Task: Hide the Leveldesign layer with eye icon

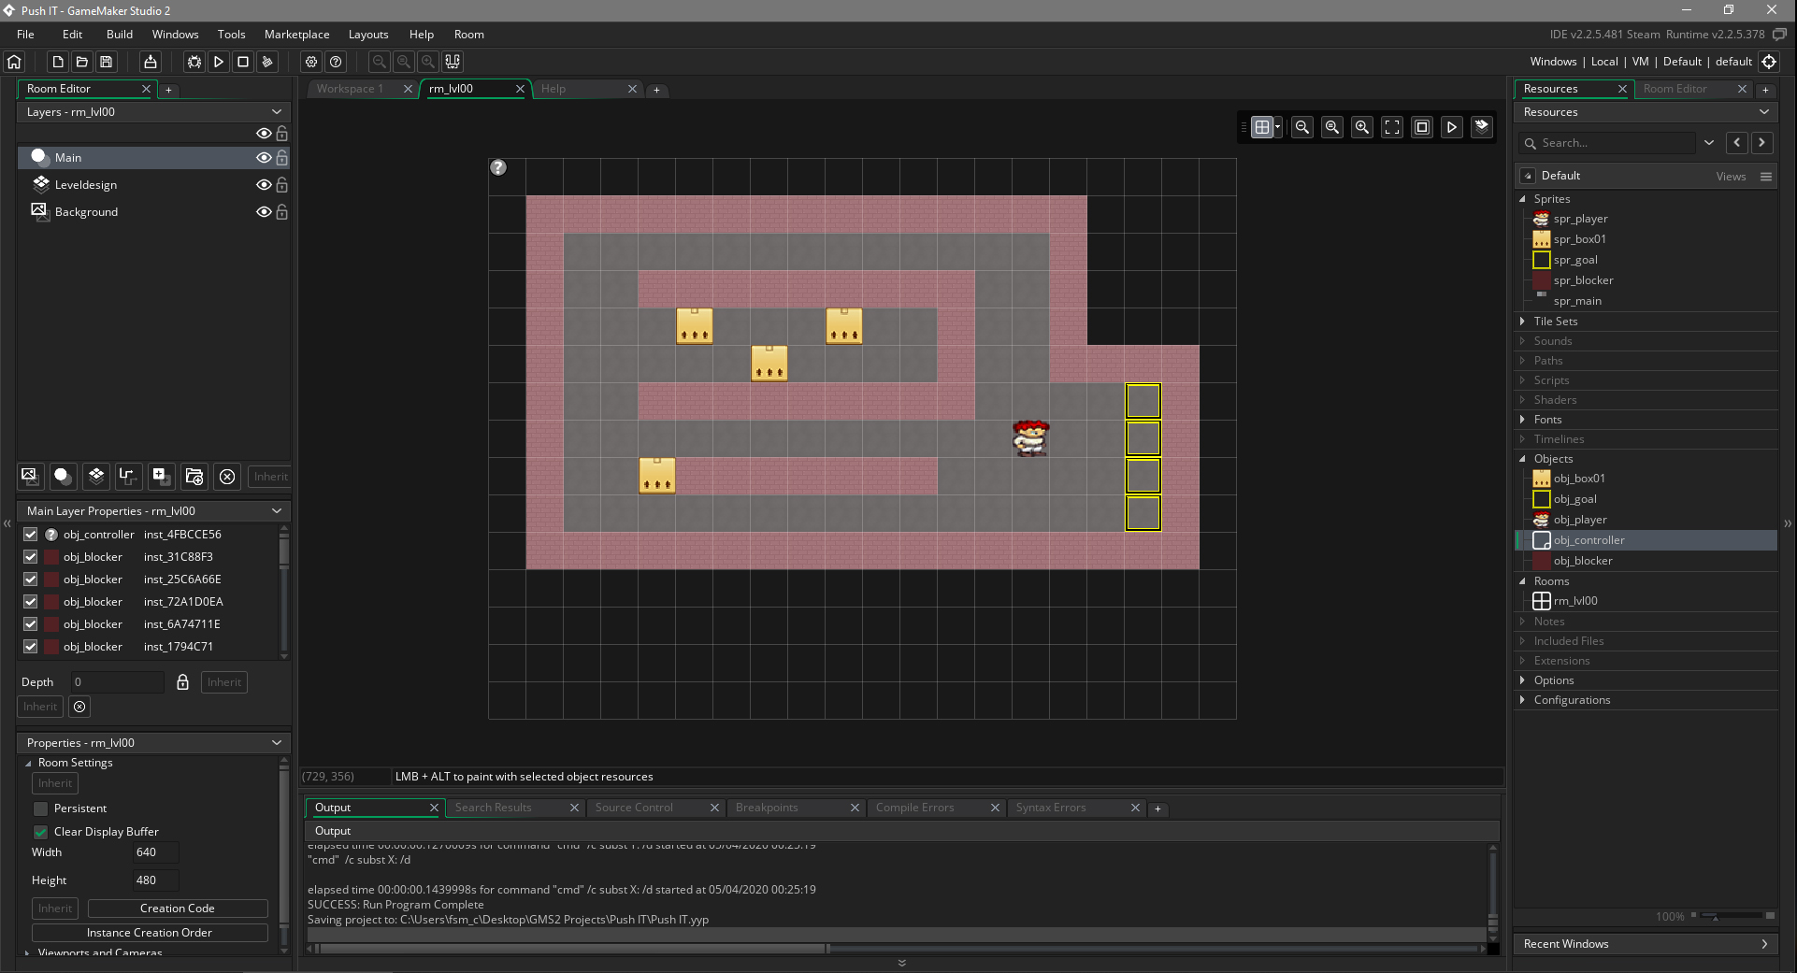Action: pyautogui.click(x=264, y=185)
